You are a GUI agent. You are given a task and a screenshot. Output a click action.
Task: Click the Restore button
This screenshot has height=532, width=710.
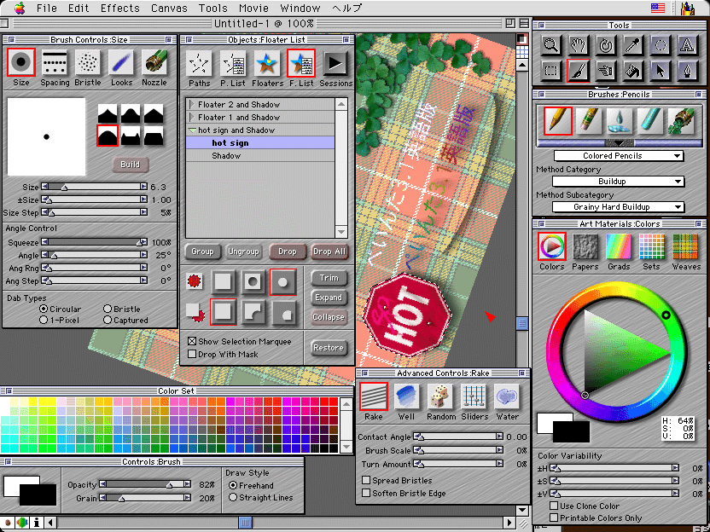pyautogui.click(x=329, y=348)
